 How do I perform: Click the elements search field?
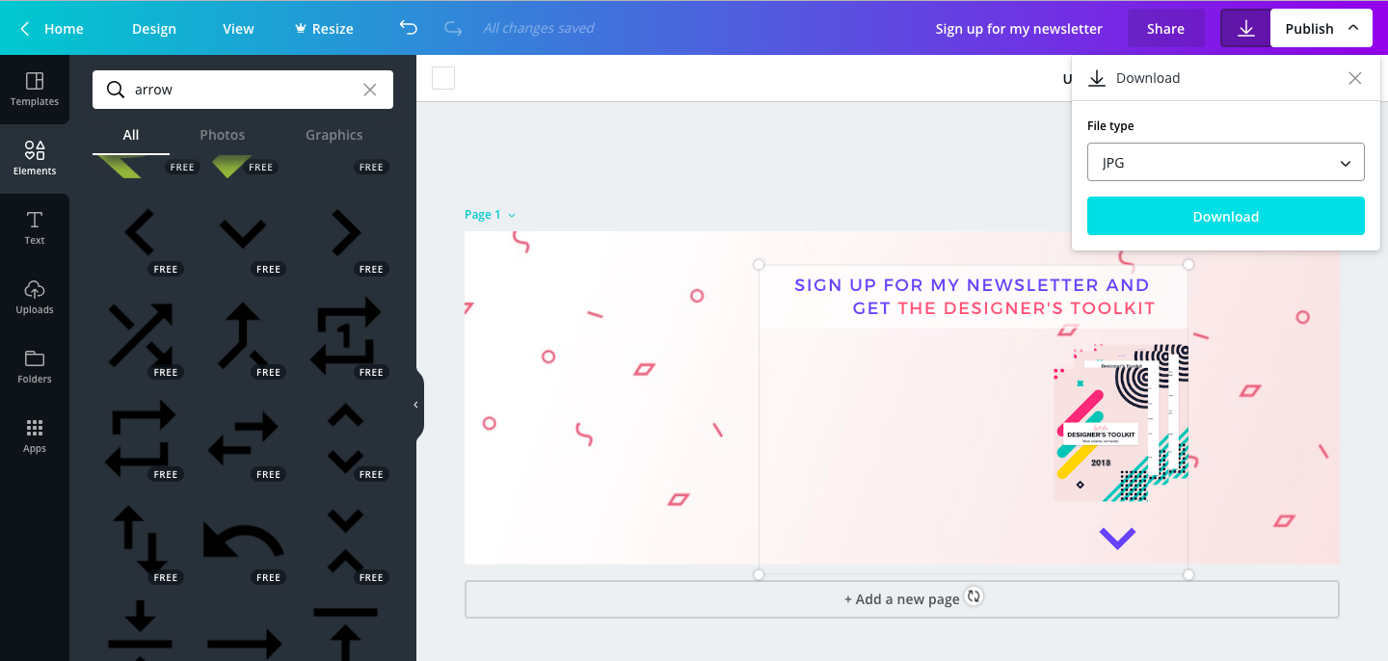pyautogui.click(x=243, y=90)
